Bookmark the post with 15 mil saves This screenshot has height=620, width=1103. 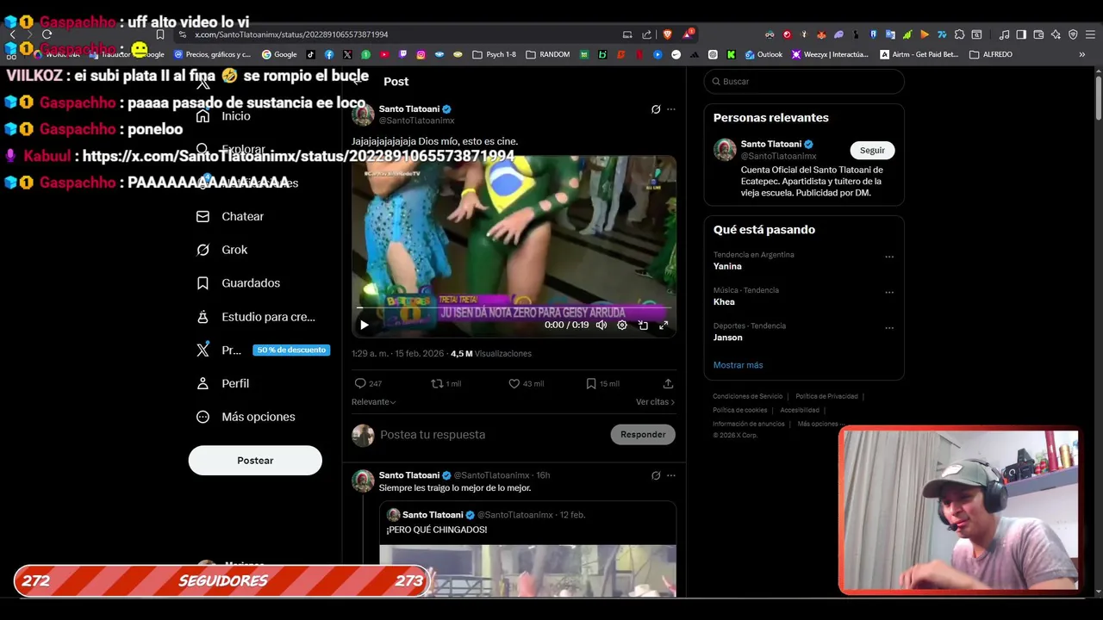click(601, 383)
